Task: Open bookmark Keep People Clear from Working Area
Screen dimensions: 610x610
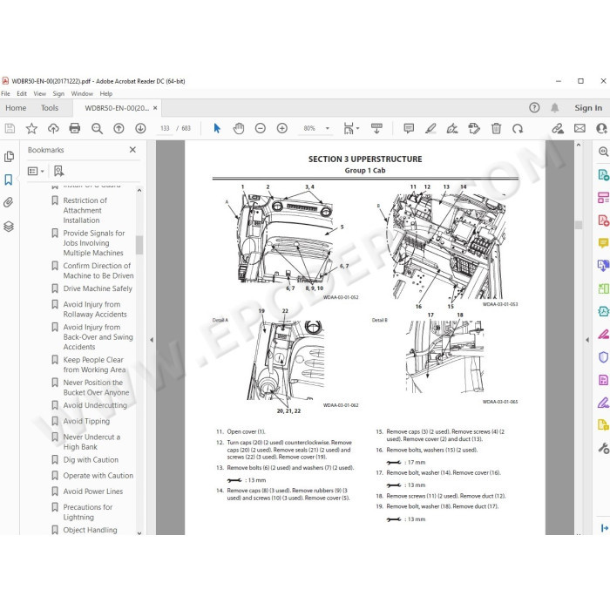Action: pyautogui.click(x=94, y=365)
